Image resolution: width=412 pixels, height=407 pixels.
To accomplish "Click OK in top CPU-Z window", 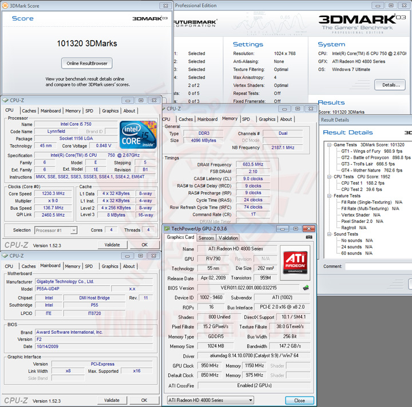I will 145,245.
